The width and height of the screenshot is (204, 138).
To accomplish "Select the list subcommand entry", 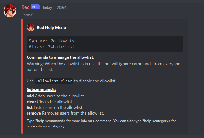I will tap(29, 107).
